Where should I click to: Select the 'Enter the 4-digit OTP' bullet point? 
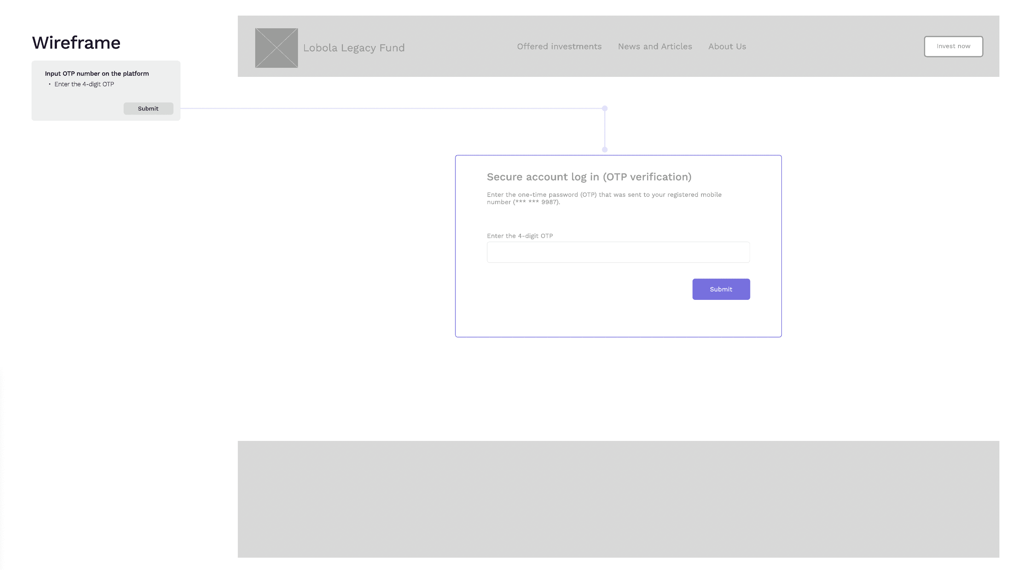coord(84,84)
